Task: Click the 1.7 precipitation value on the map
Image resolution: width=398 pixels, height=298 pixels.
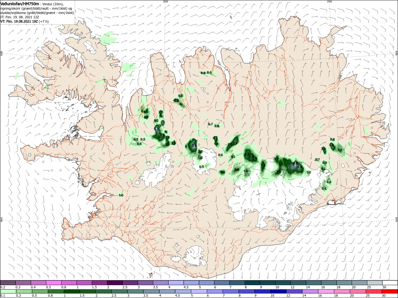Action: point(276,159)
